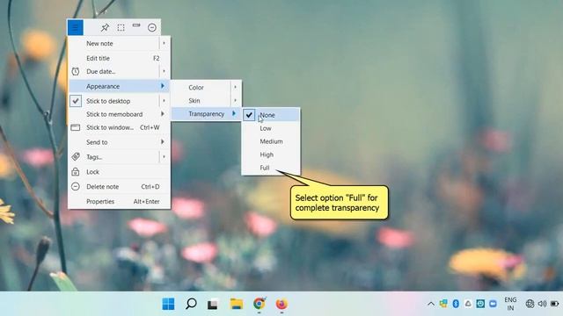The width and height of the screenshot is (563, 316).
Task: Click the circled minus delete icon in toolbar
Action: (x=152, y=27)
